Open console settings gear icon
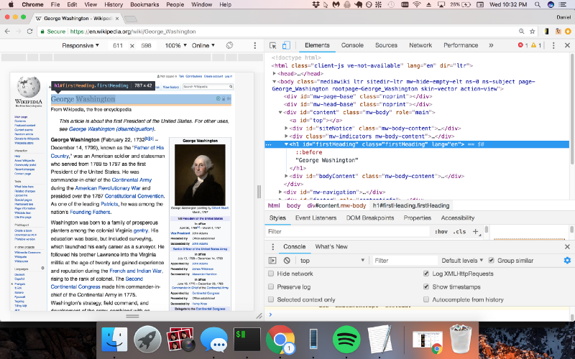 (567, 261)
